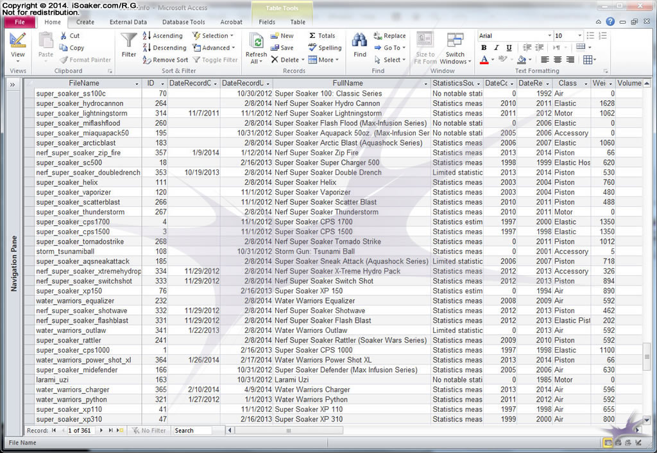
Task: Open the background fill color picker
Action: click(x=522, y=60)
